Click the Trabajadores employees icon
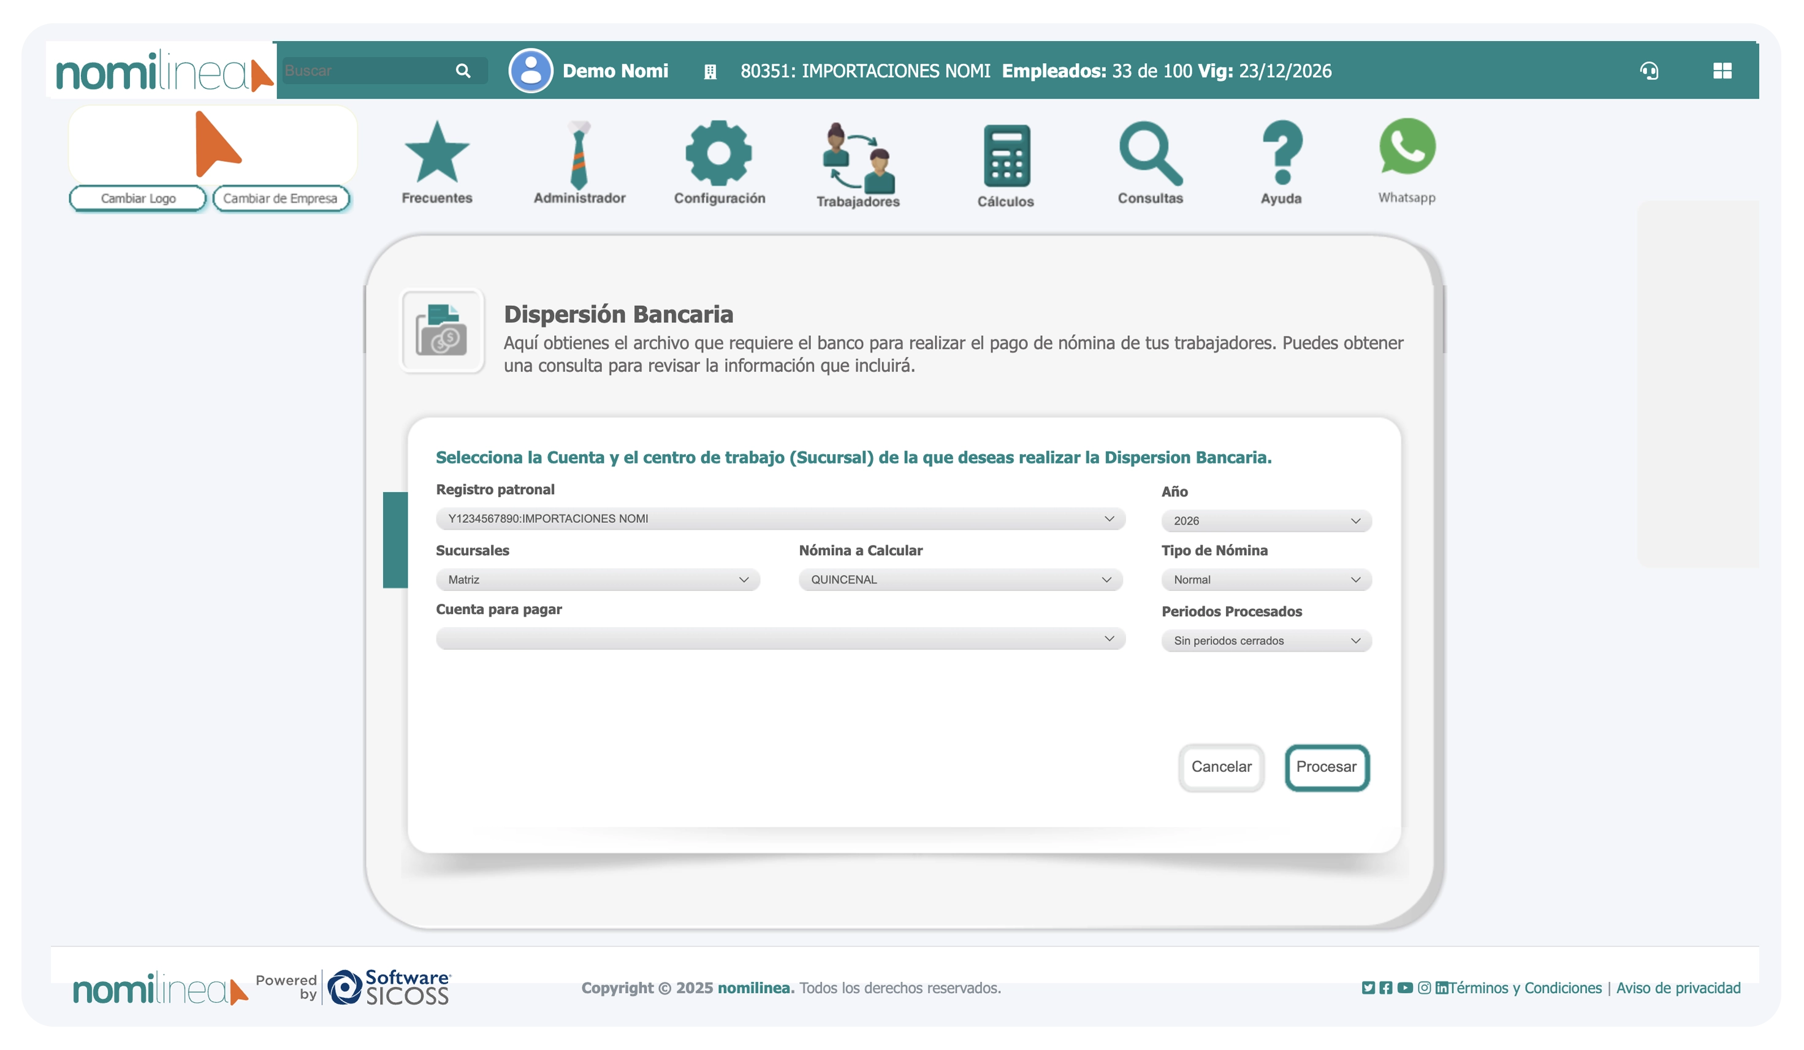Viewport: 1804px width, 1050px height. (x=857, y=158)
